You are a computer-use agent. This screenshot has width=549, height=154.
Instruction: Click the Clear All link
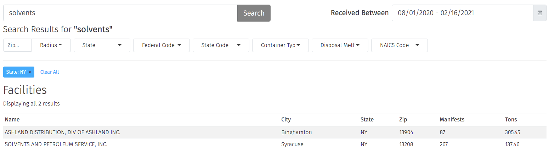[x=50, y=72]
